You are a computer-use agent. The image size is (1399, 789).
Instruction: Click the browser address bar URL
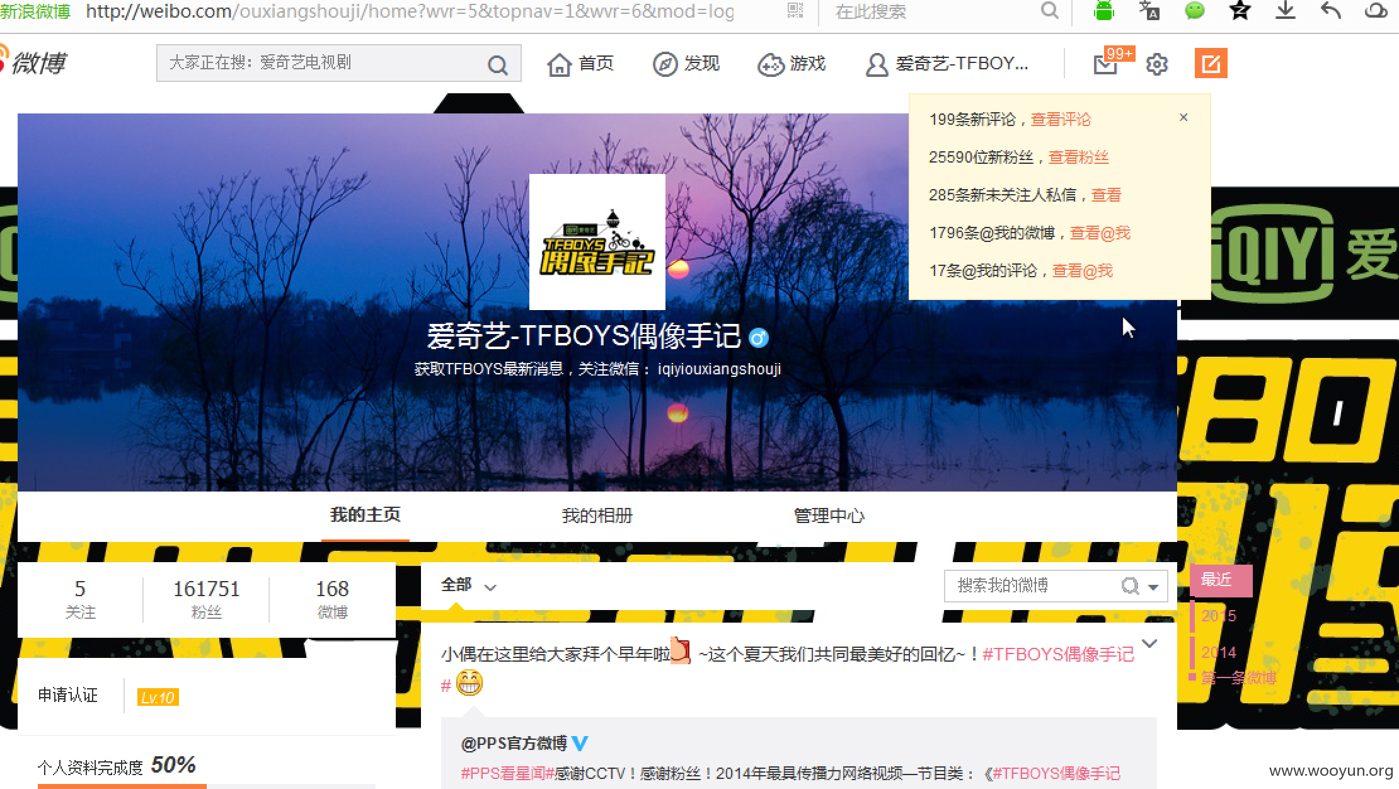(x=410, y=11)
